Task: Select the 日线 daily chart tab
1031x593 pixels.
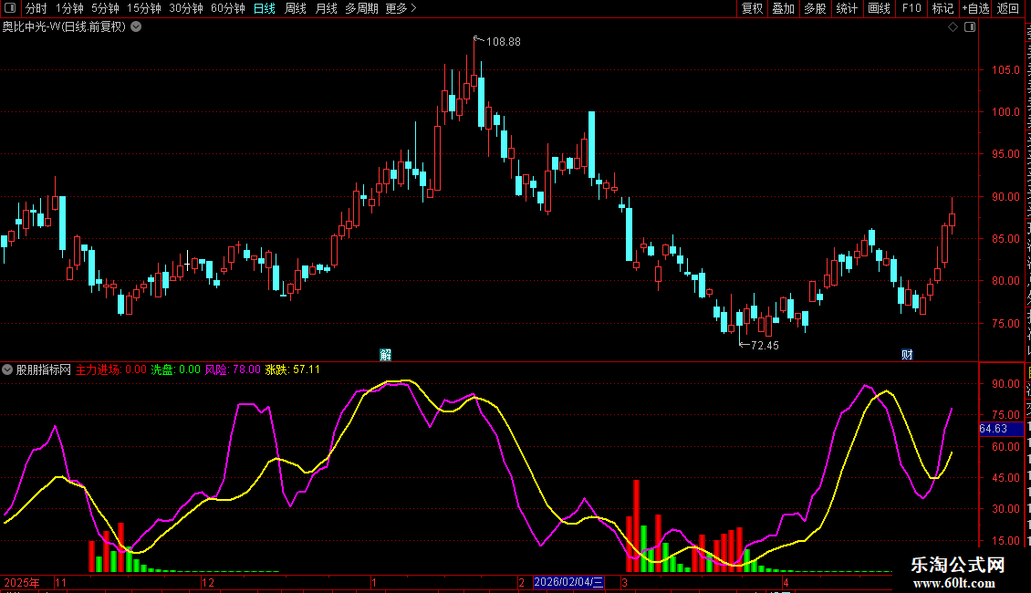Action: [265, 8]
